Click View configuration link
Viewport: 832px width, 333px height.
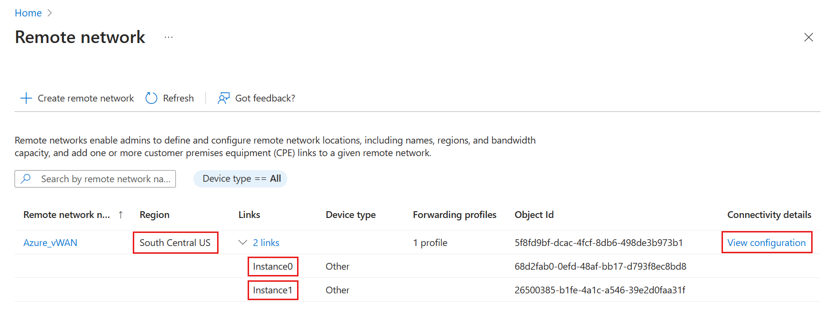(767, 243)
